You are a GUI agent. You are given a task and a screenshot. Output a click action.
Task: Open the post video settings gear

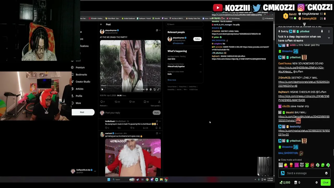(x=151, y=89)
